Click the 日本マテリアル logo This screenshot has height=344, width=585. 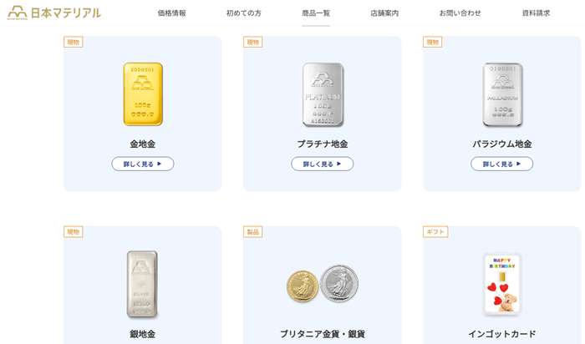pos(53,13)
